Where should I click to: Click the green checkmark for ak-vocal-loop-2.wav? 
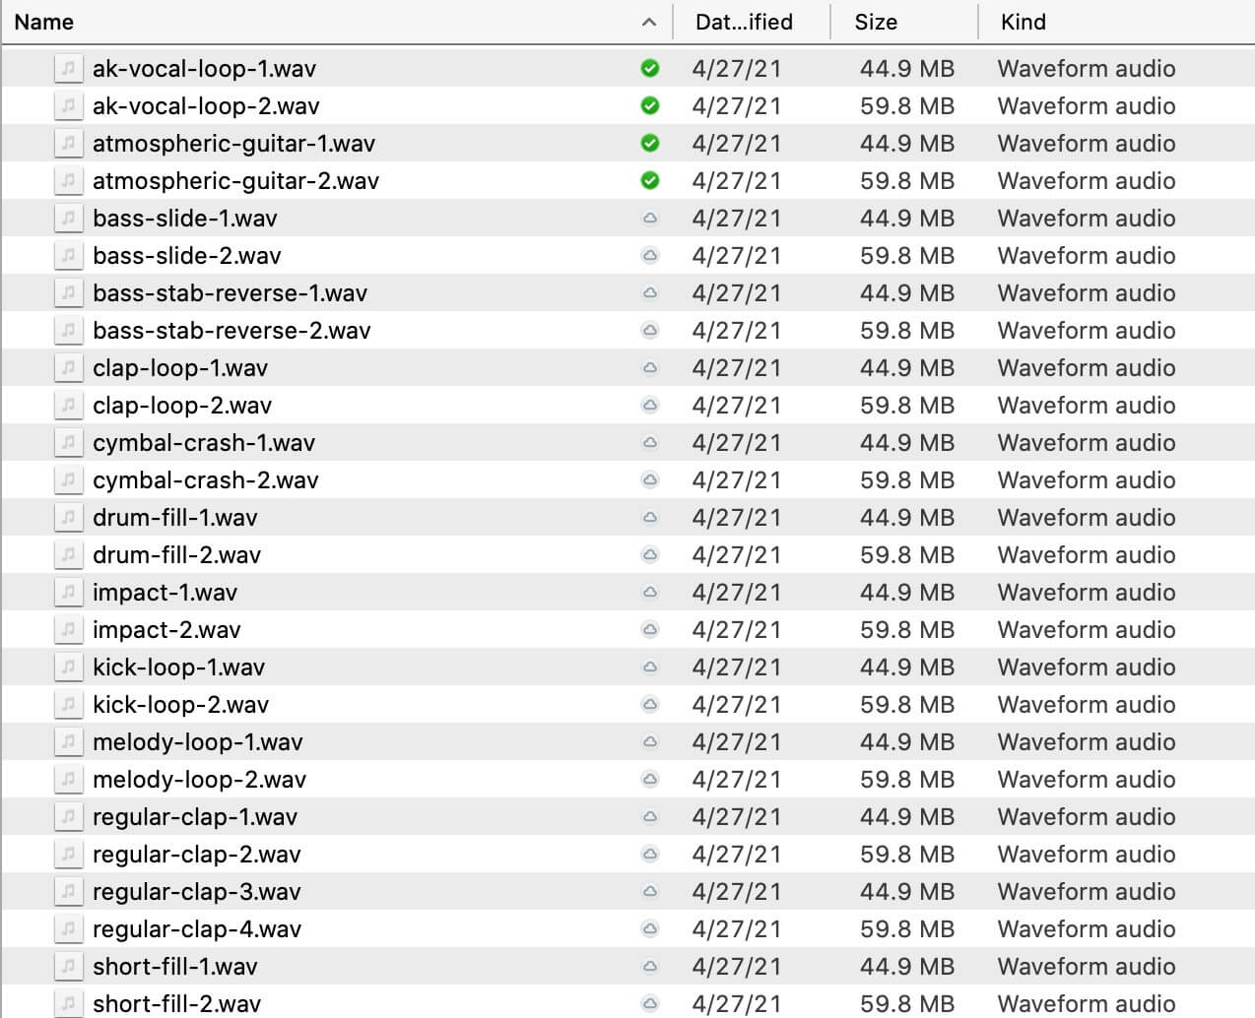649,106
